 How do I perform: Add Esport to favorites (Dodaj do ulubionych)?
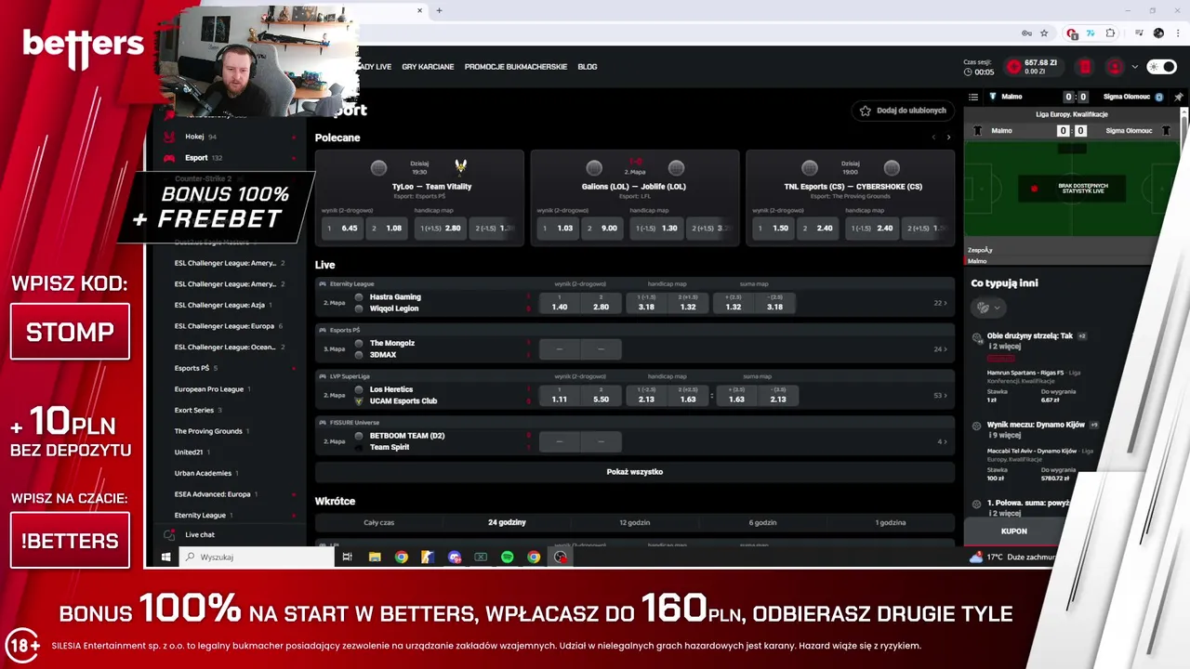(x=904, y=111)
